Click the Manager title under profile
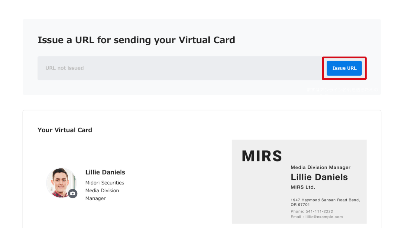 pyautogui.click(x=96, y=198)
